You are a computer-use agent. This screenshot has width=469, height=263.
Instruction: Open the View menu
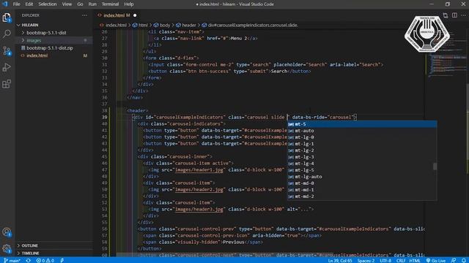67,4
